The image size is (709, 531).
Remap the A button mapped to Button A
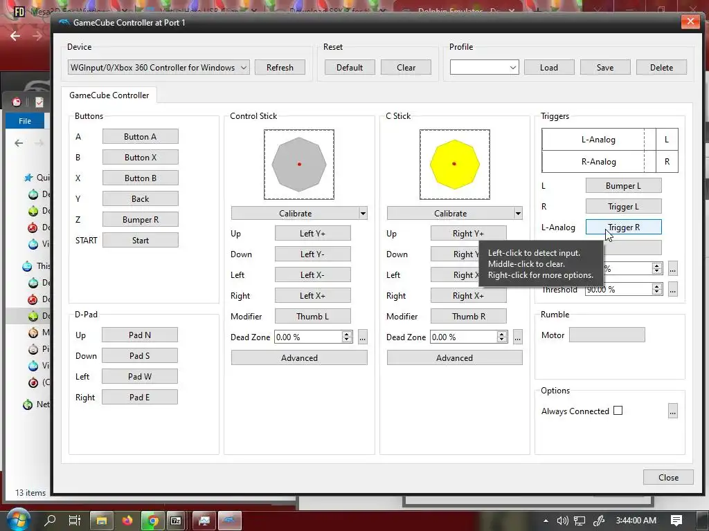point(140,136)
